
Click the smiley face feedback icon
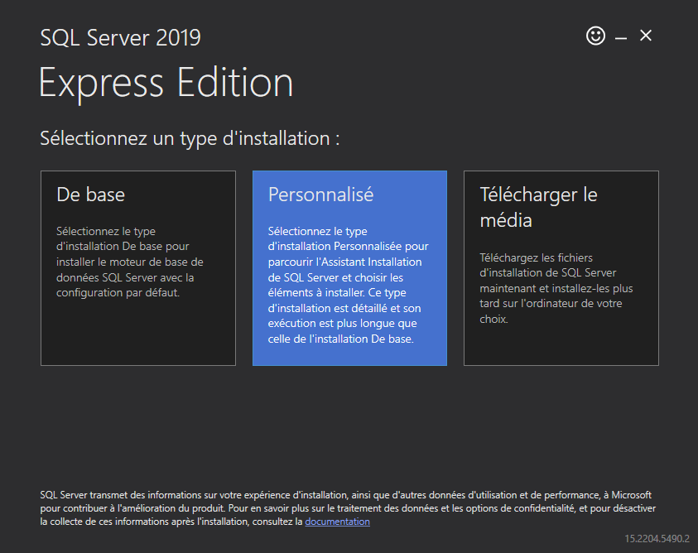[595, 36]
